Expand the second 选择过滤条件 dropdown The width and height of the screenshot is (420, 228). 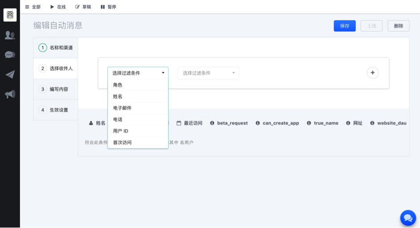[x=208, y=73]
